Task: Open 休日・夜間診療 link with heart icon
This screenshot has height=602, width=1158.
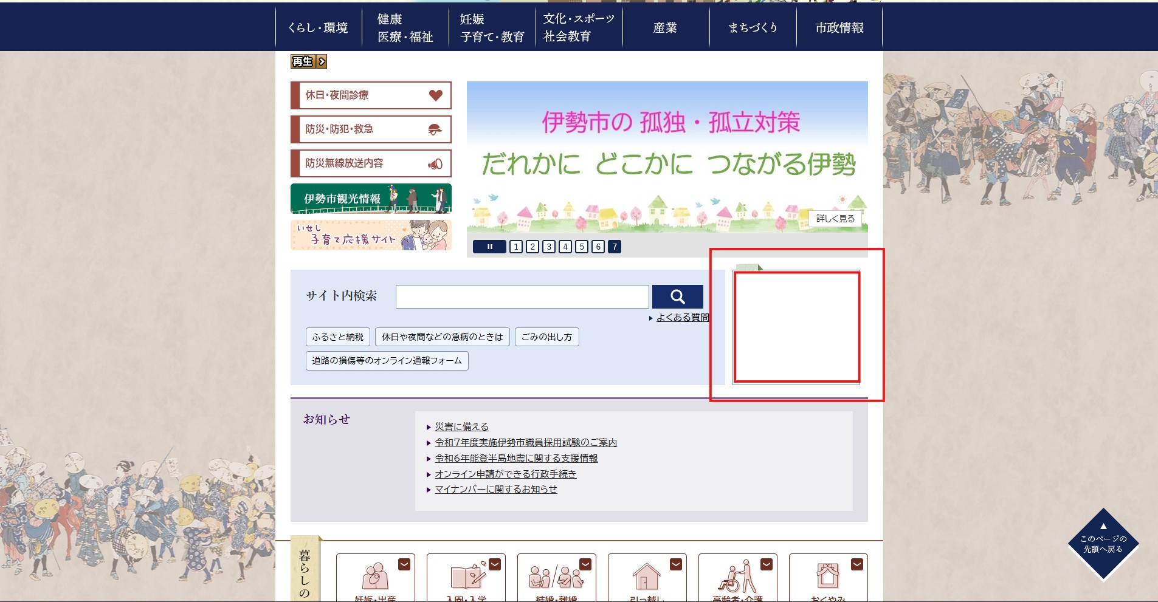Action: pos(371,95)
